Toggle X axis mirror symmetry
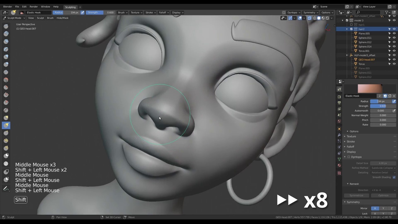Screen dimensions: 398x224 tap(375, 208)
